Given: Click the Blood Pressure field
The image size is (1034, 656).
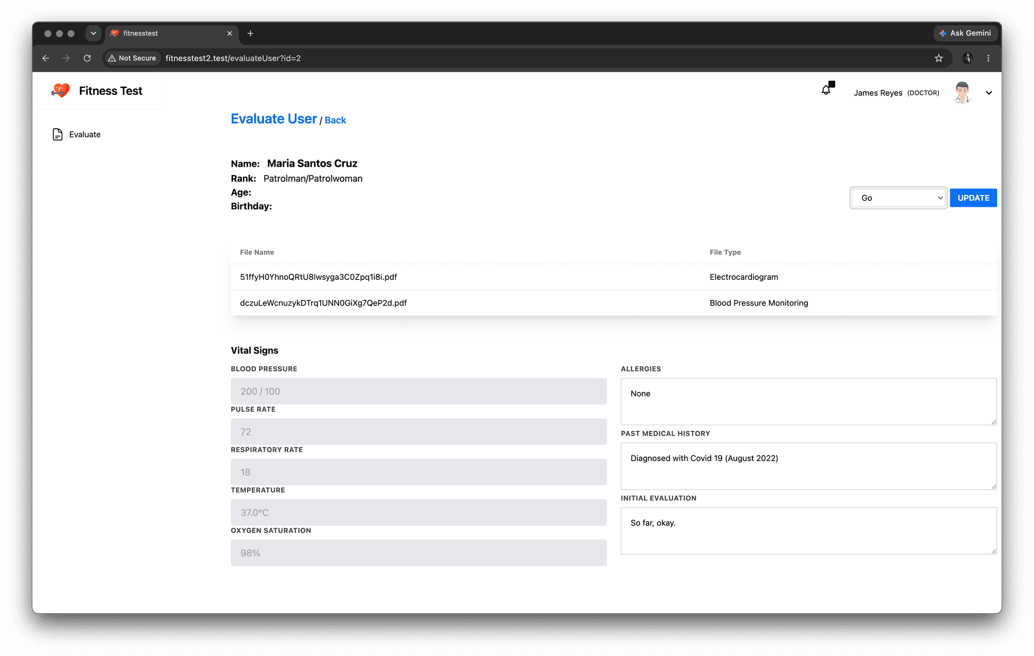Looking at the screenshot, I should 419,391.
